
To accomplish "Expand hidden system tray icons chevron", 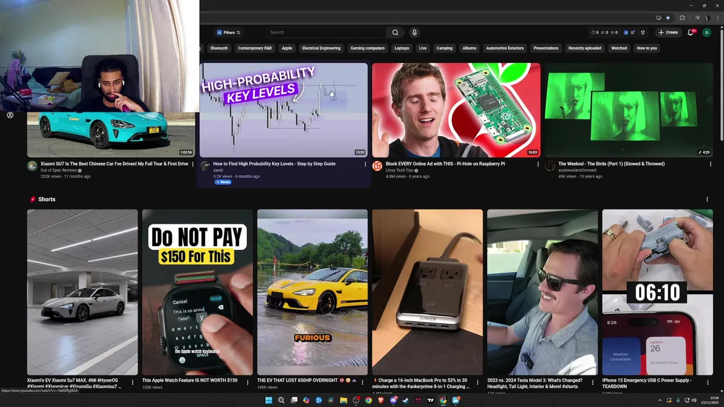I will (x=660, y=400).
